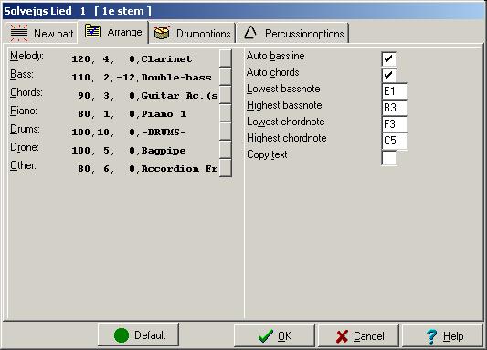Image resolution: width=487 pixels, height=350 pixels.
Task: Open Other instrument selector button
Action: tap(225, 168)
